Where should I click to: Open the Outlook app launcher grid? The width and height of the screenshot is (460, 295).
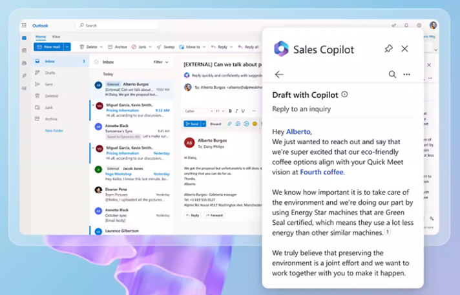24,25
